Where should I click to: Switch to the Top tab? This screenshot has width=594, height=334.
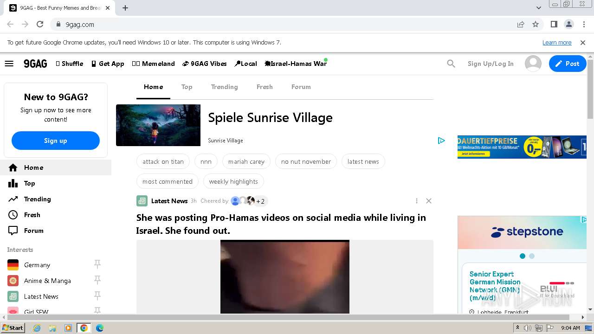click(187, 87)
